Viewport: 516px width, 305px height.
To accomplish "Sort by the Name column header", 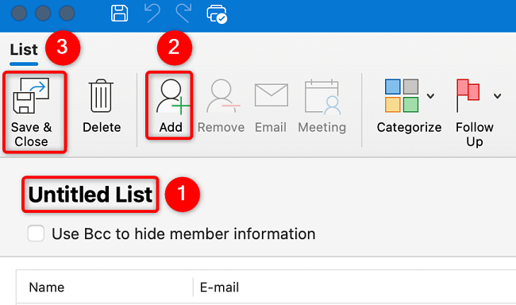I will click(47, 288).
